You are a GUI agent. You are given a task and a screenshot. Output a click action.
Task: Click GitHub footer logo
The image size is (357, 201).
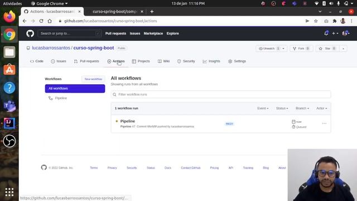click(44, 167)
